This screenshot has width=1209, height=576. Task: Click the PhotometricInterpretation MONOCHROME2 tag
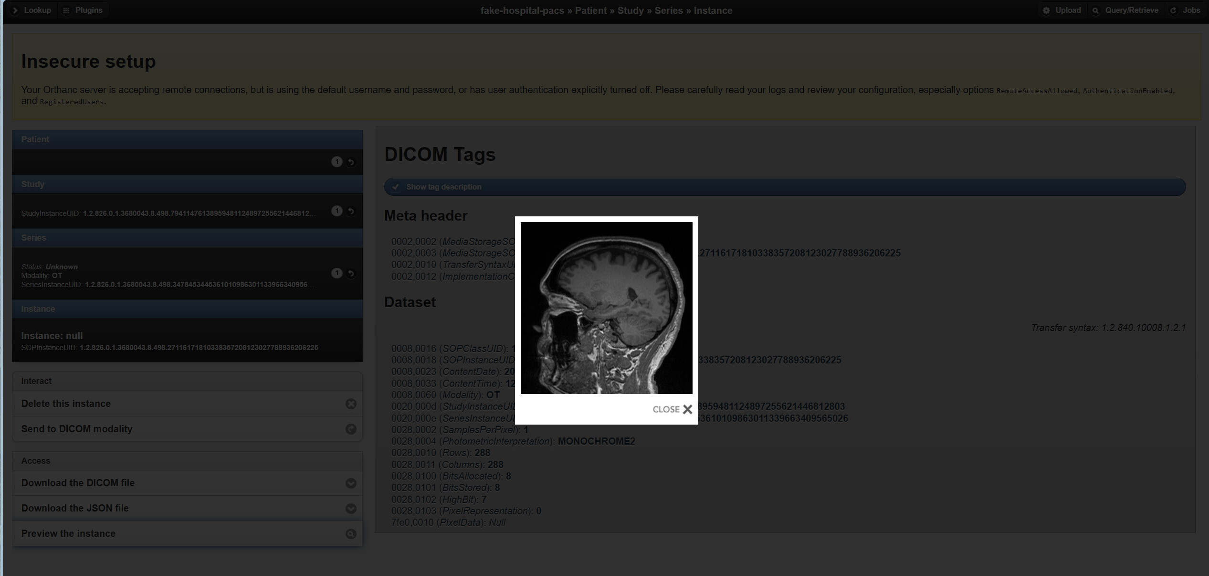click(513, 441)
